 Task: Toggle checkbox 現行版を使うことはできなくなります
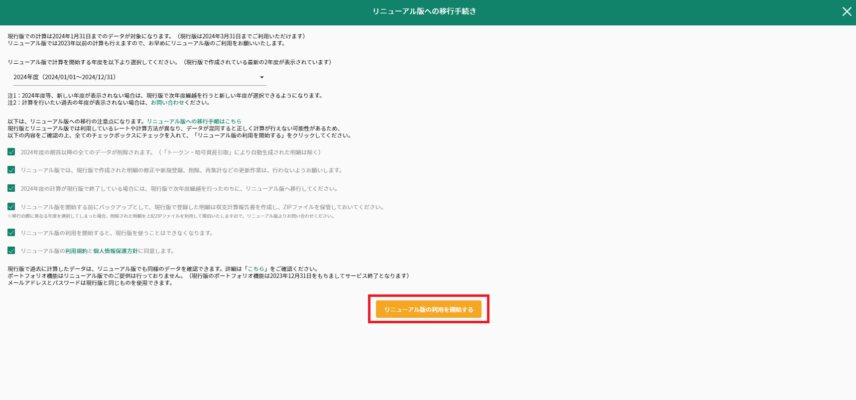pyautogui.click(x=11, y=233)
